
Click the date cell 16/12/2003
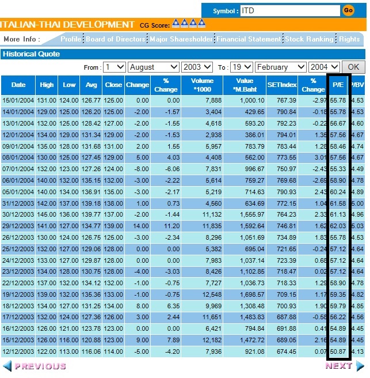(18, 329)
